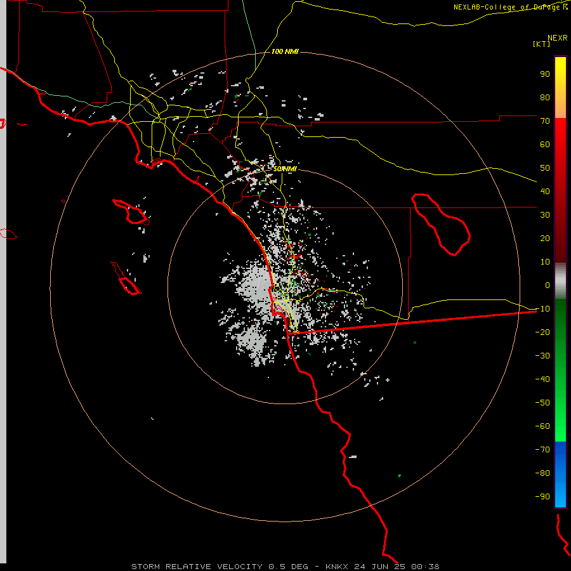Select the -80 knot scale label
Screen dimensions: 571x571
[x=542, y=473]
